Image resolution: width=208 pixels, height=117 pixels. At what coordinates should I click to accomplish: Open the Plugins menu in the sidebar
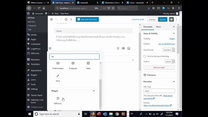(x=34, y=75)
